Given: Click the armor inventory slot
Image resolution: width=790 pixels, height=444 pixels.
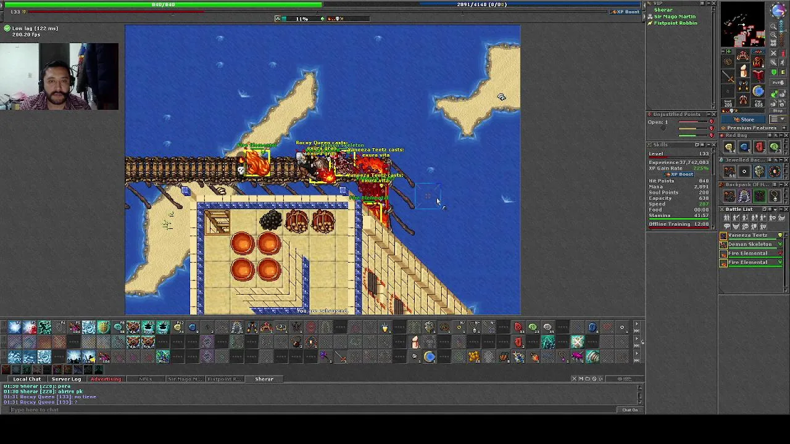Looking at the screenshot, I should [x=743, y=70].
